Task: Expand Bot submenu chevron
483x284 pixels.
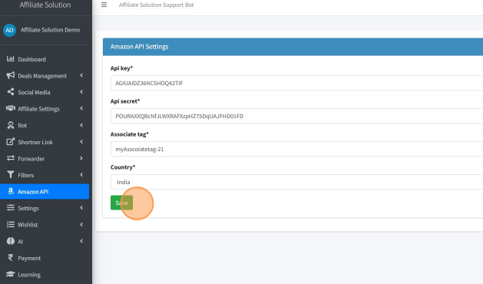Action: pyautogui.click(x=81, y=125)
